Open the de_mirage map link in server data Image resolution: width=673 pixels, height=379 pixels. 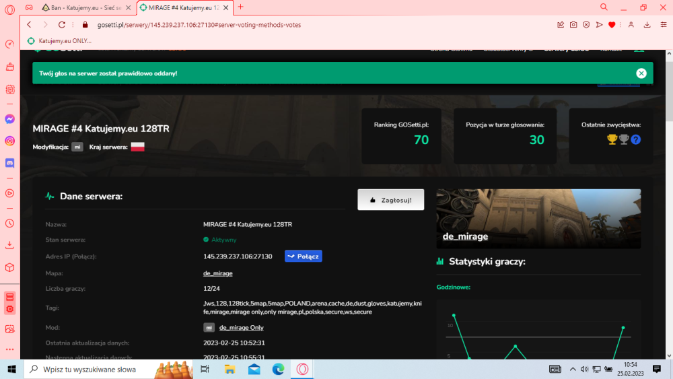point(217,273)
